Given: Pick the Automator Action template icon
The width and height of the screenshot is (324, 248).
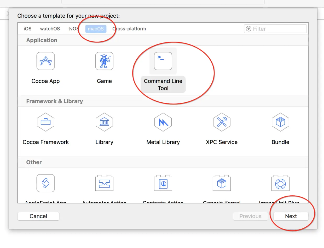Looking at the screenshot, I should coord(104,183).
